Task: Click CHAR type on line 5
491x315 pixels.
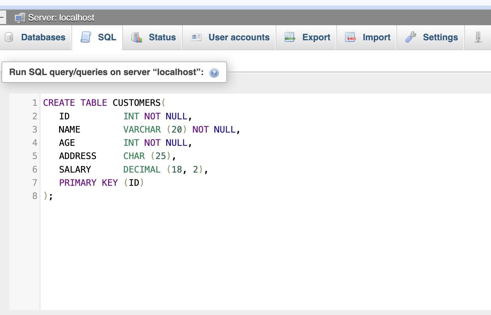Action: coord(134,156)
